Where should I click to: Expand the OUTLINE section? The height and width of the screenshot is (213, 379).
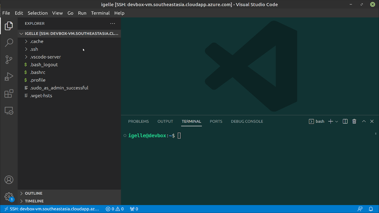(69, 193)
